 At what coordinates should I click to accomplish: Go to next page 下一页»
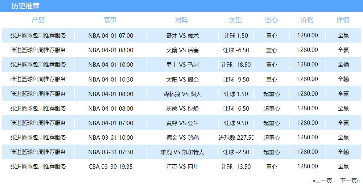click(350, 181)
